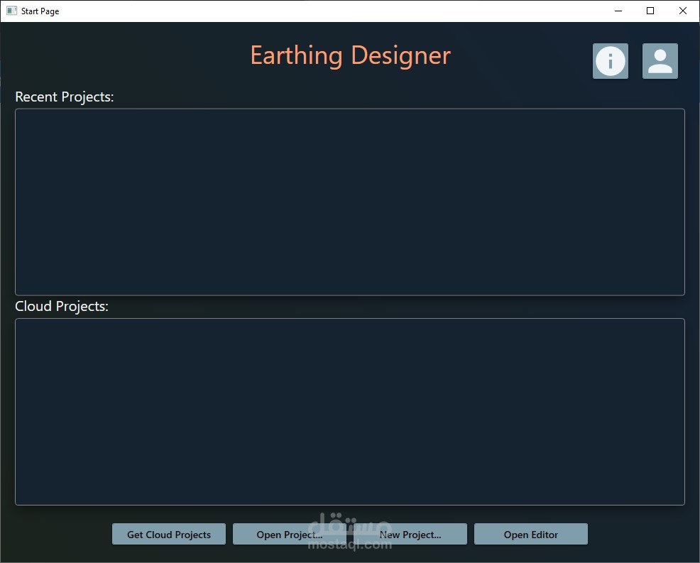700x563 pixels.
Task: Click the Cloud Projects: label
Action: coord(62,306)
